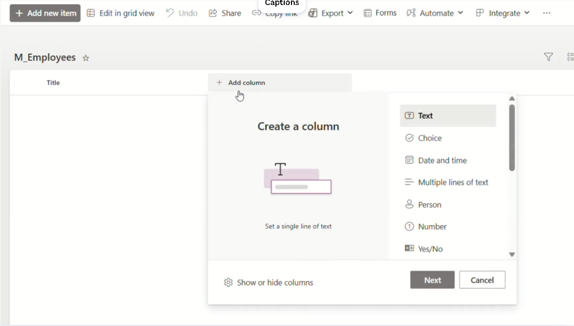Click the Choice checkmark icon
The width and height of the screenshot is (574, 326).
(x=409, y=138)
